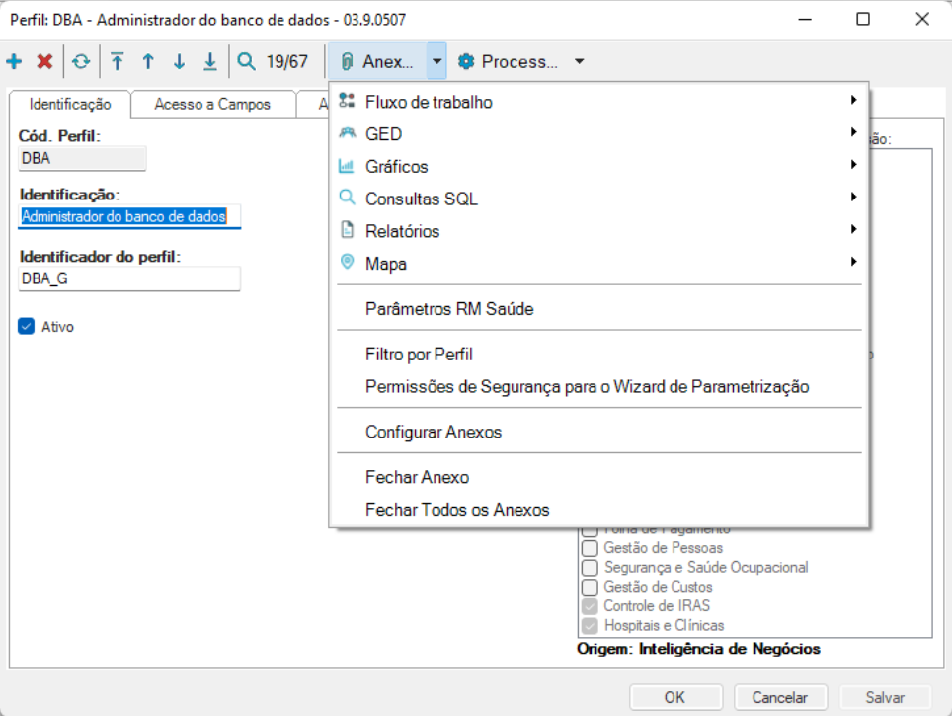Expand Fluxo de trabalho submenu arrow
Viewport: 952px width, 716px height.
click(853, 100)
